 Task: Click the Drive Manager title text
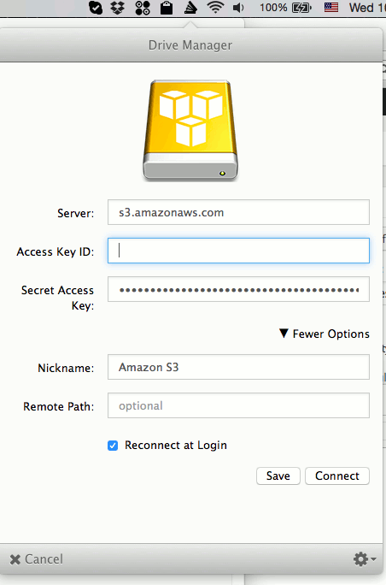point(190,45)
